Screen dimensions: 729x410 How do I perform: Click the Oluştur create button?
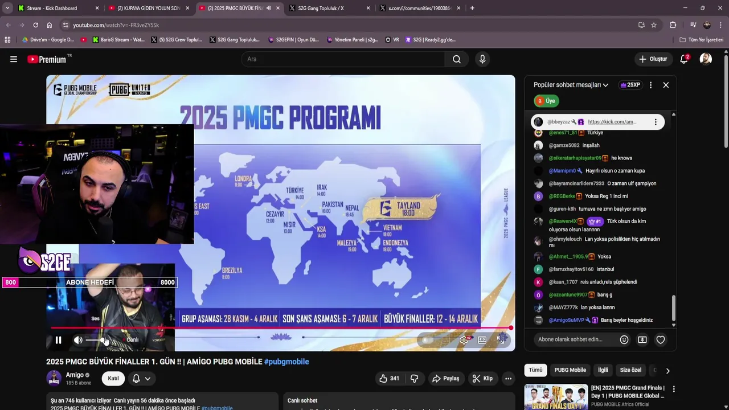(x=653, y=59)
